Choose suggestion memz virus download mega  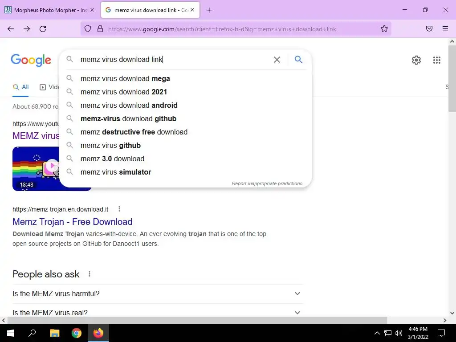click(186, 78)
